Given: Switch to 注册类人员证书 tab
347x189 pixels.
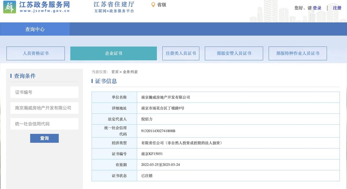Looking at the screenshot, I should [x=181, y=53].
